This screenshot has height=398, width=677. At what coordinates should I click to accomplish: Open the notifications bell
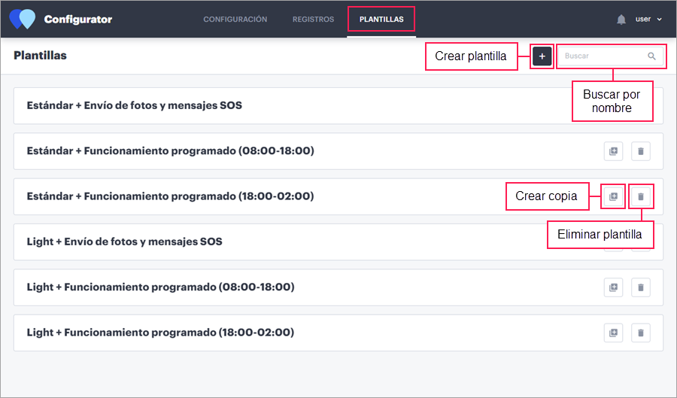(621, 20)
